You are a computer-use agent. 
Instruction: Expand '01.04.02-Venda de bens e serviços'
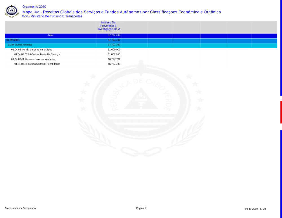point(32,50)
